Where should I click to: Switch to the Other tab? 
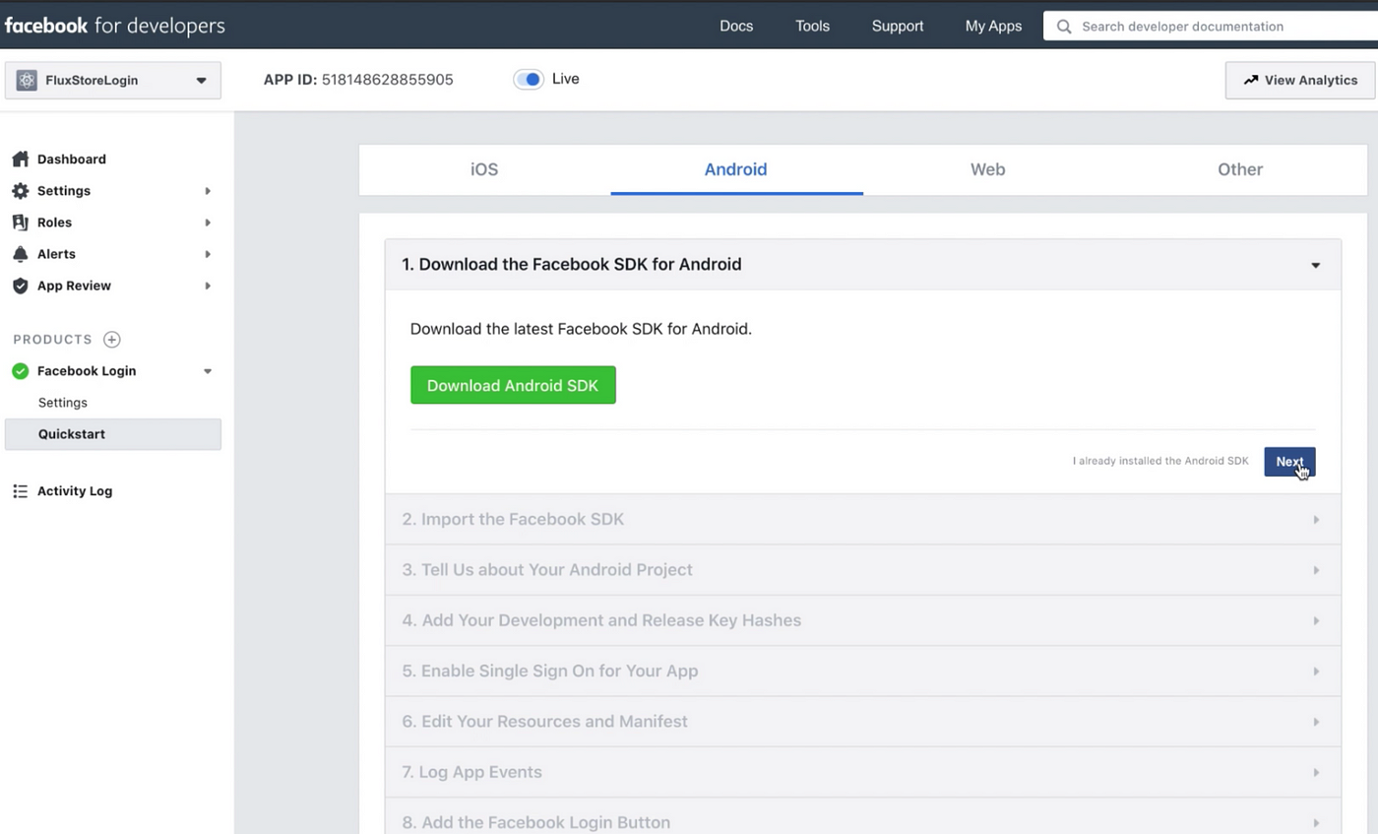(x=1240, y=169)
